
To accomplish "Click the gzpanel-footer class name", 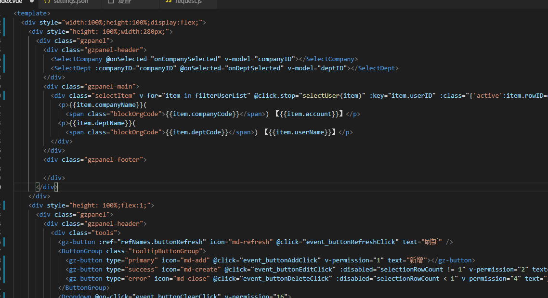I will [x=113, y=160].
